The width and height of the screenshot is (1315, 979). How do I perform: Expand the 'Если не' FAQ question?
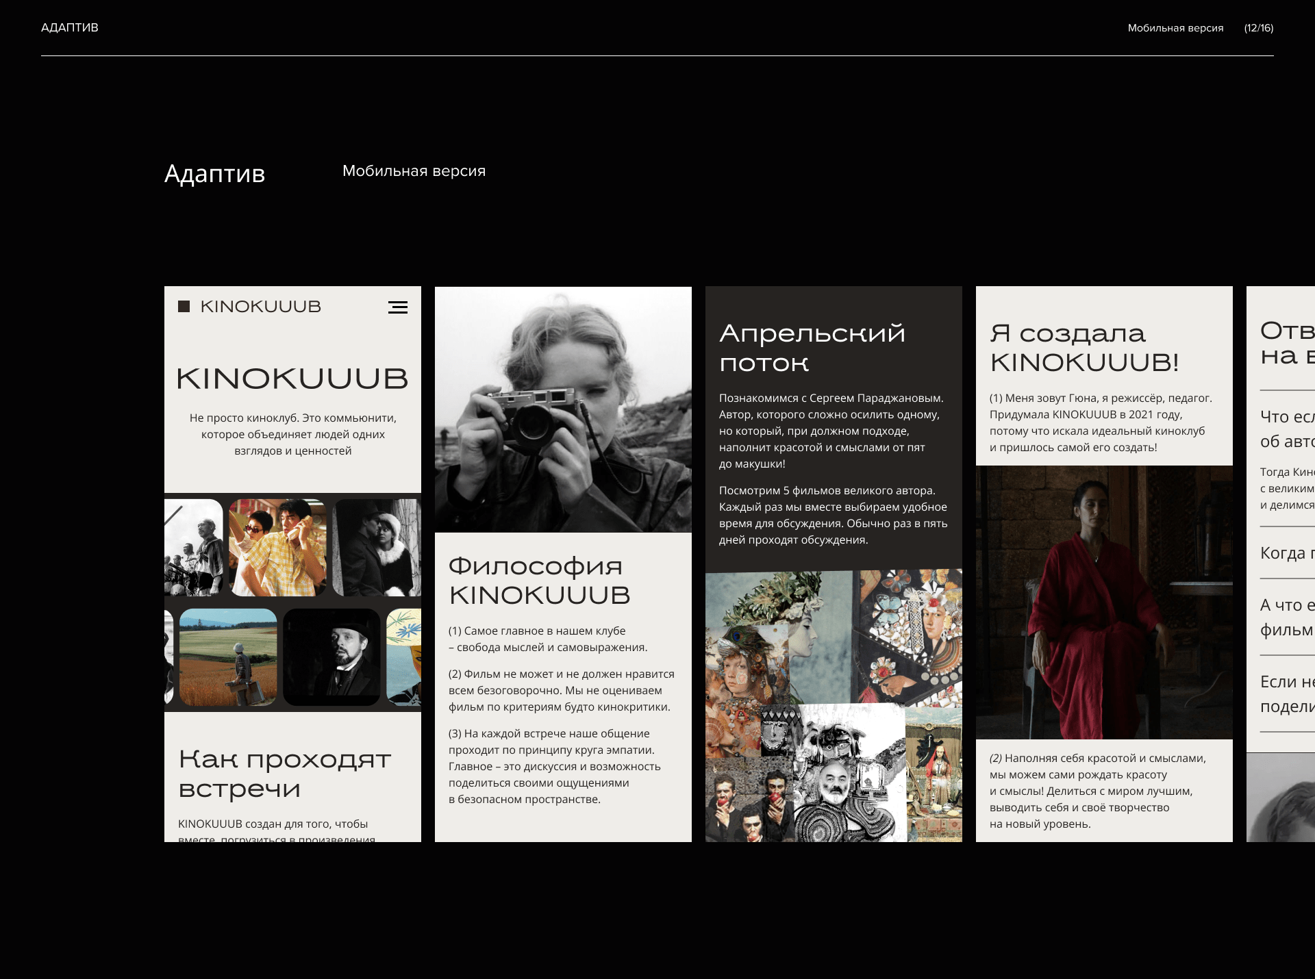click(x=1287, y=694)
